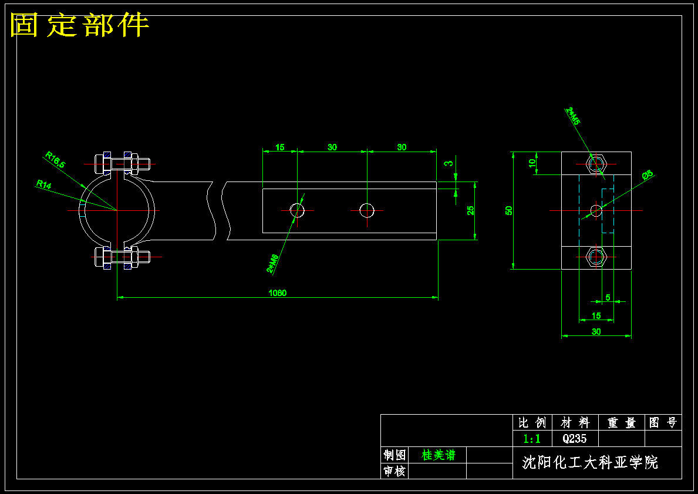
Task: Click the drafter name '桂美谱'
Action: (439, 455)
